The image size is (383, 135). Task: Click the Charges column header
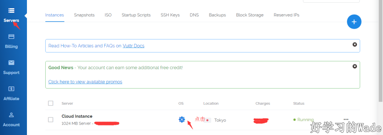pos(263,104)
